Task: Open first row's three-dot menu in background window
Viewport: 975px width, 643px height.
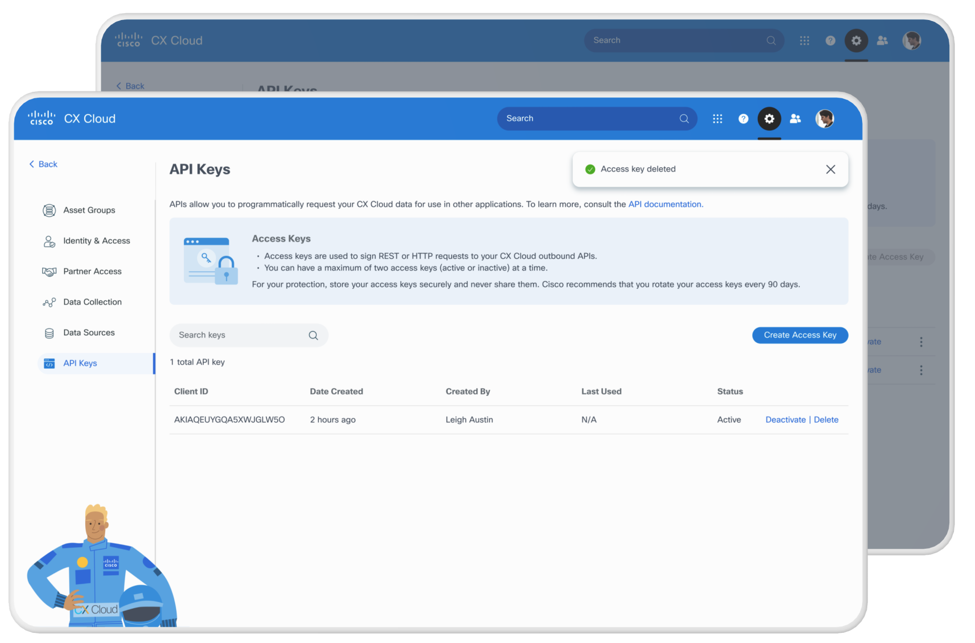Action: coord(921,342)
